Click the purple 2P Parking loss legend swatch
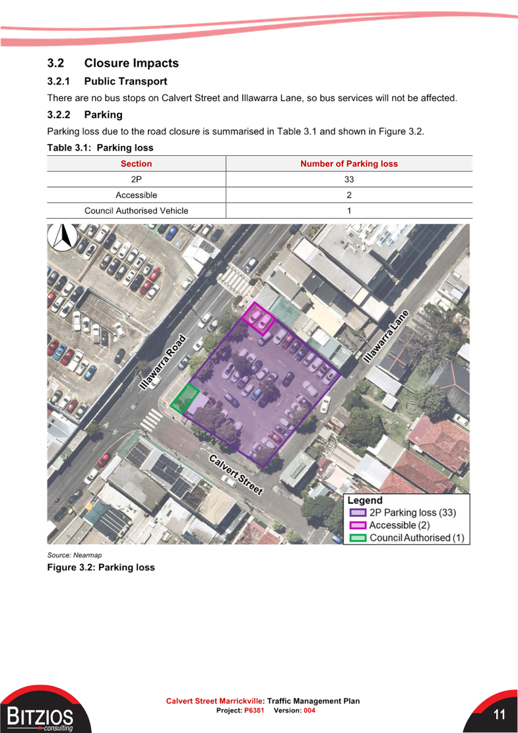Screen dimensions: 518x733 (358, 512)
